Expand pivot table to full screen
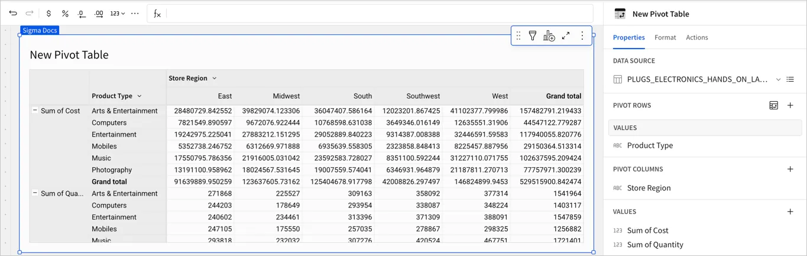807x256 pixels. point(566,36)
